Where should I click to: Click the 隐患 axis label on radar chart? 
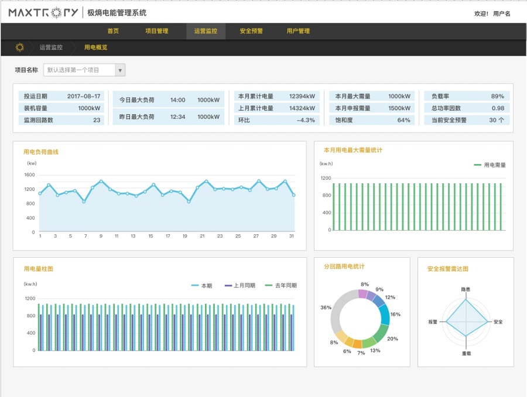(466, 289)
